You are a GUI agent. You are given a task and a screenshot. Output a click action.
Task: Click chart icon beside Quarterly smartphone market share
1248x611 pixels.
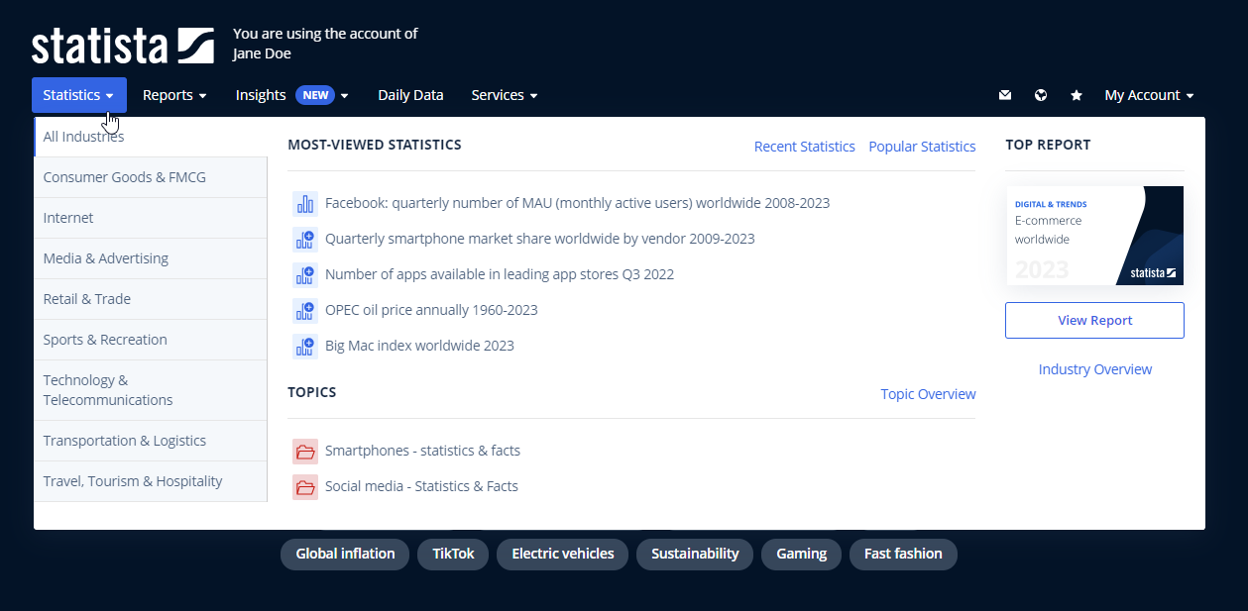[304, 240]
